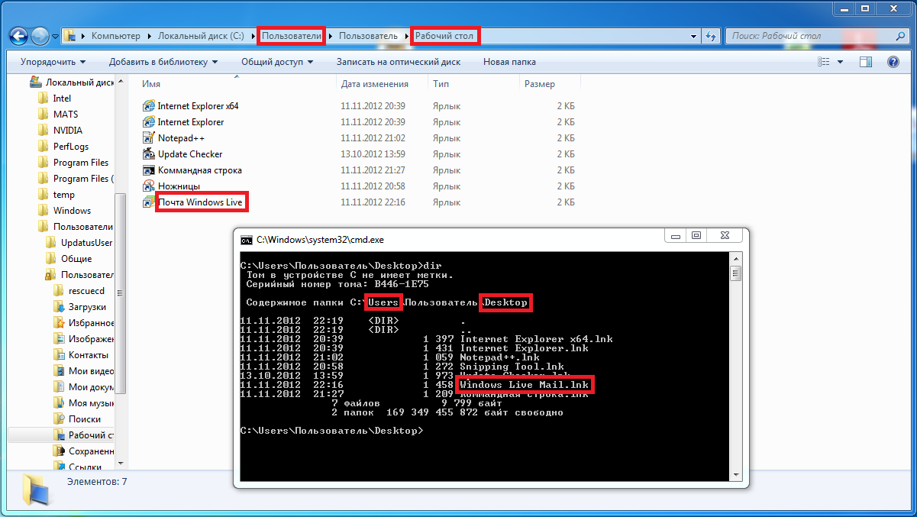Sort by the Размер column header
Screen dimensions: 917x517
point(540,84)
